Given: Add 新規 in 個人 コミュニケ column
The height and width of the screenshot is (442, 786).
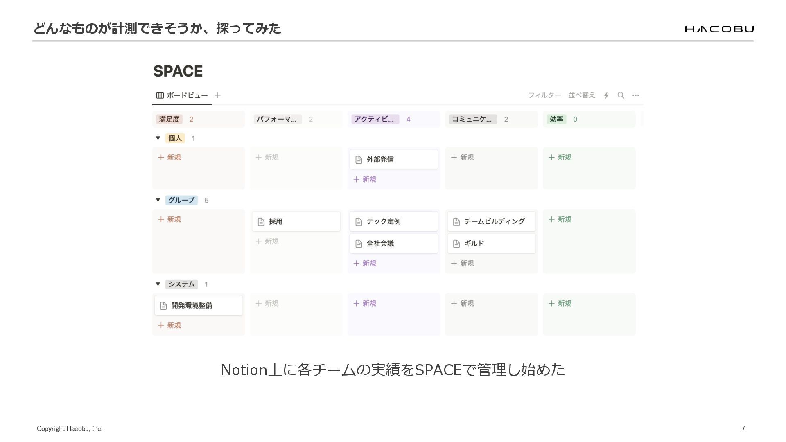Looking at the screenshot, I should (x=463, y=157).
